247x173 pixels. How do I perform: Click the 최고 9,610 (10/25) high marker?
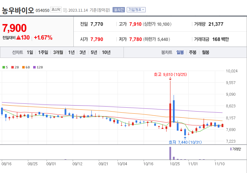click(x=170, y=74)
